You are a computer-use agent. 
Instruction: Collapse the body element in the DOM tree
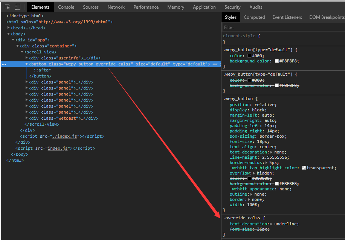pos(8,34)
